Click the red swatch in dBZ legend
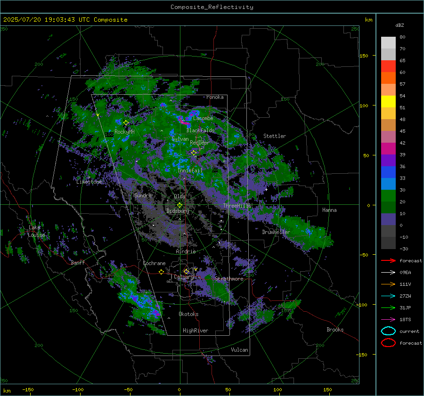The image size is (424, 396). pos(388,66)
